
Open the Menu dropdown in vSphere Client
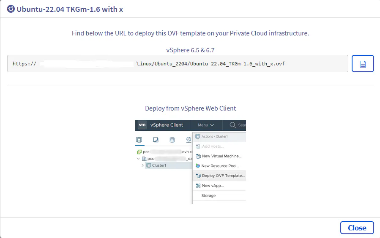tap(206, 125)
